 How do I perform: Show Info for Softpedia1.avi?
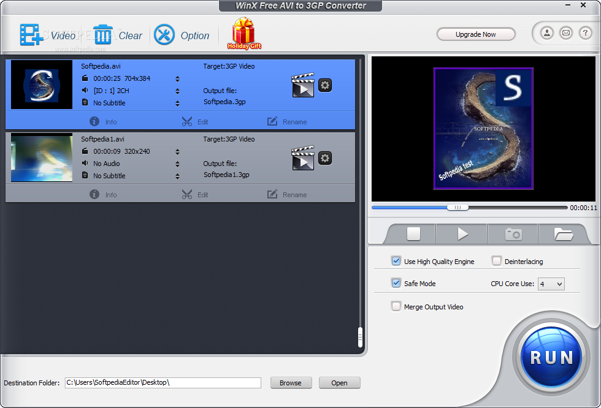tap(103, 194)
